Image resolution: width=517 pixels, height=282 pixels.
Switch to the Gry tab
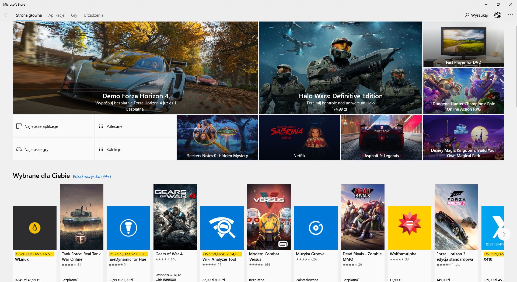74,15
